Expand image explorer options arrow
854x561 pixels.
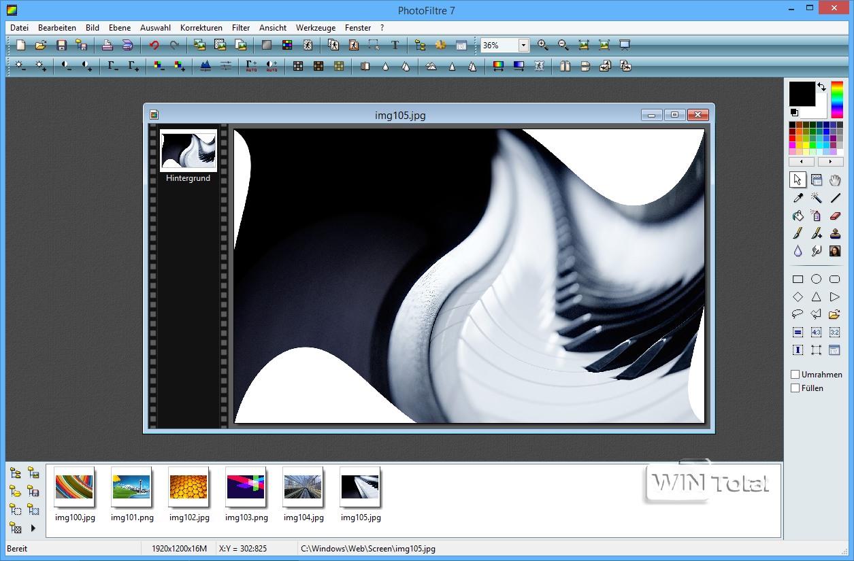33,528
